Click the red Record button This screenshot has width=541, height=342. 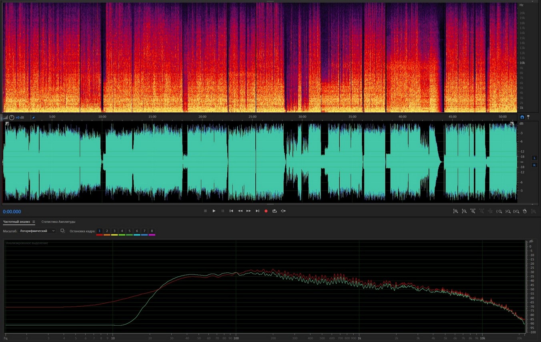pos(266,211)
